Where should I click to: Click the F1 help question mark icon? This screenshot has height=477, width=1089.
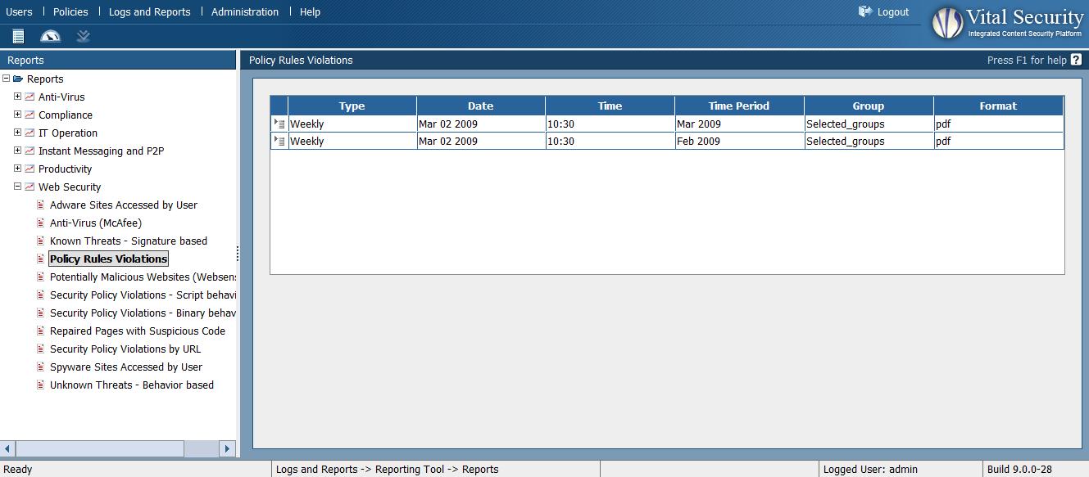(1076, 60)
